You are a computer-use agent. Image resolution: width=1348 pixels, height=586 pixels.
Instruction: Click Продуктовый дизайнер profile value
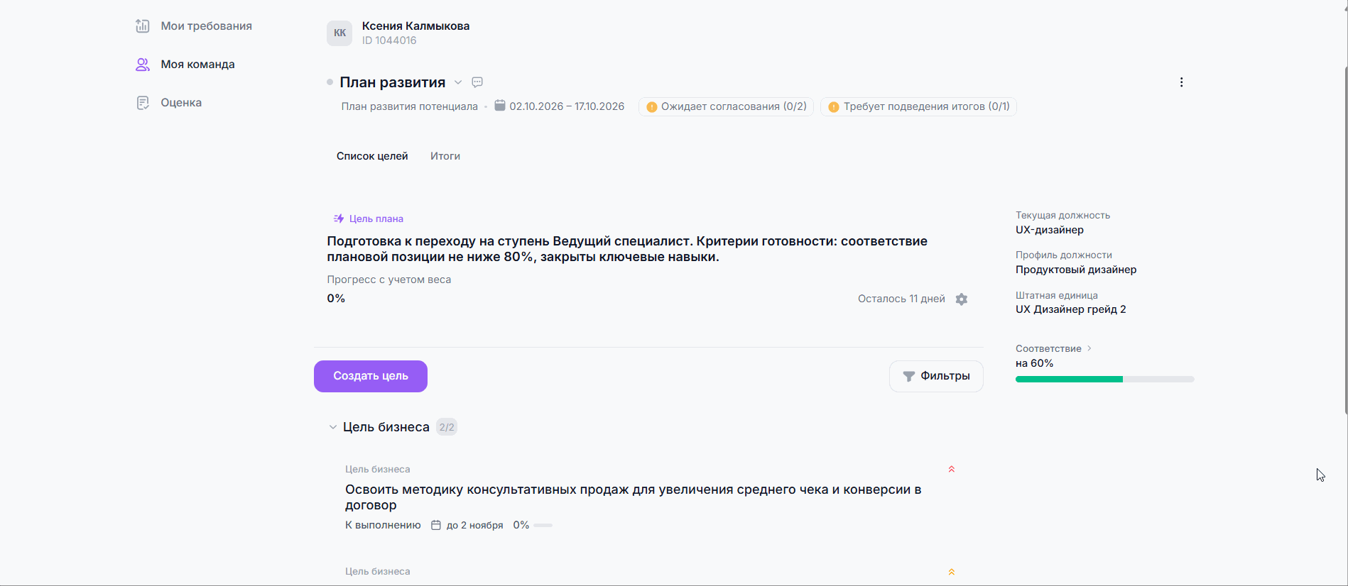[1076, 270]
